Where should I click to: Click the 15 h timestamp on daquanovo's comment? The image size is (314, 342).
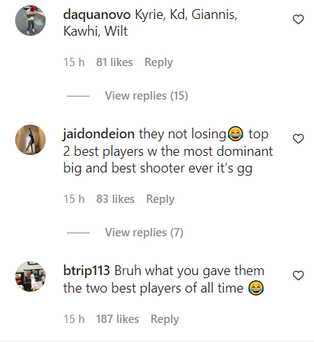coord(74,62)
